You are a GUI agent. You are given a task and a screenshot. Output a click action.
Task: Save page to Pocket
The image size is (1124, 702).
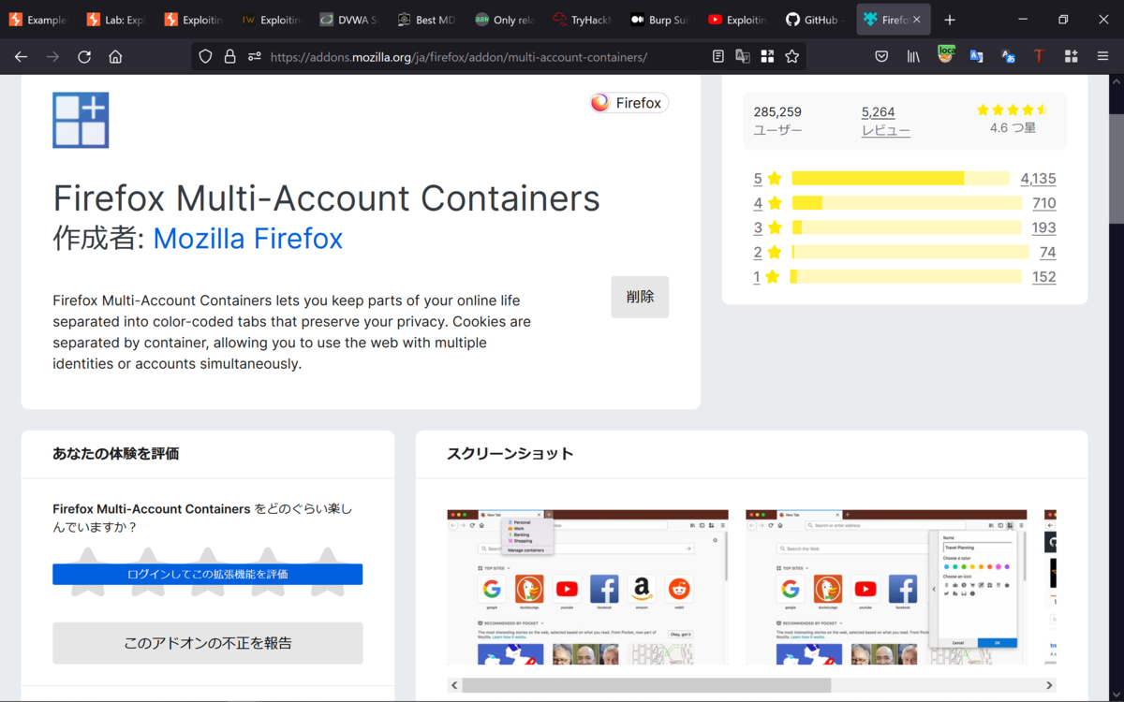coord(881,56)
